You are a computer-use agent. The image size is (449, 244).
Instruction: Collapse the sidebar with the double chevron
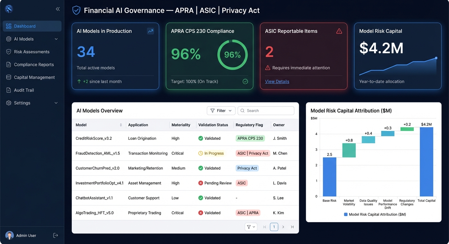(58, 9)
